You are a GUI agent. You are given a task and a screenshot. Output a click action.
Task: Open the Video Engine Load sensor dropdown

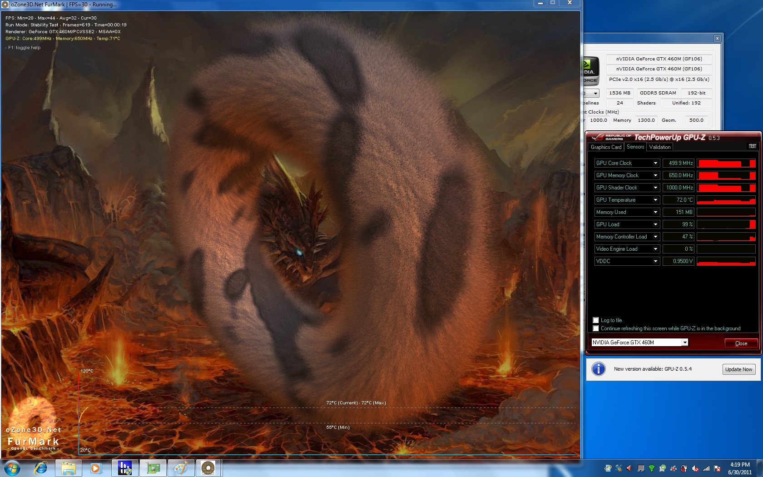655,248
